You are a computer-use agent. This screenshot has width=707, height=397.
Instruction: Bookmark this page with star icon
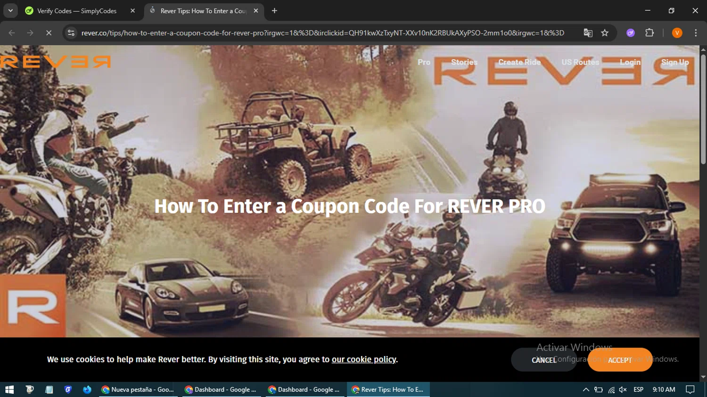[605, 33]
